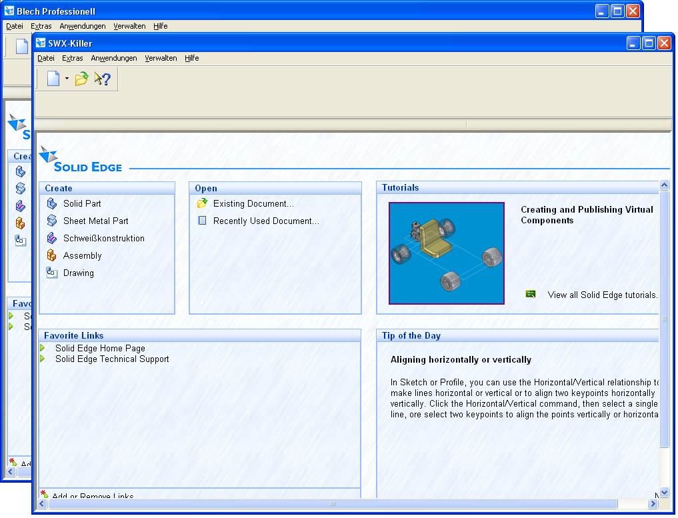The image size is (678, 518).
Task: Open the New document dropdown arrow
Action: (67, 78)
